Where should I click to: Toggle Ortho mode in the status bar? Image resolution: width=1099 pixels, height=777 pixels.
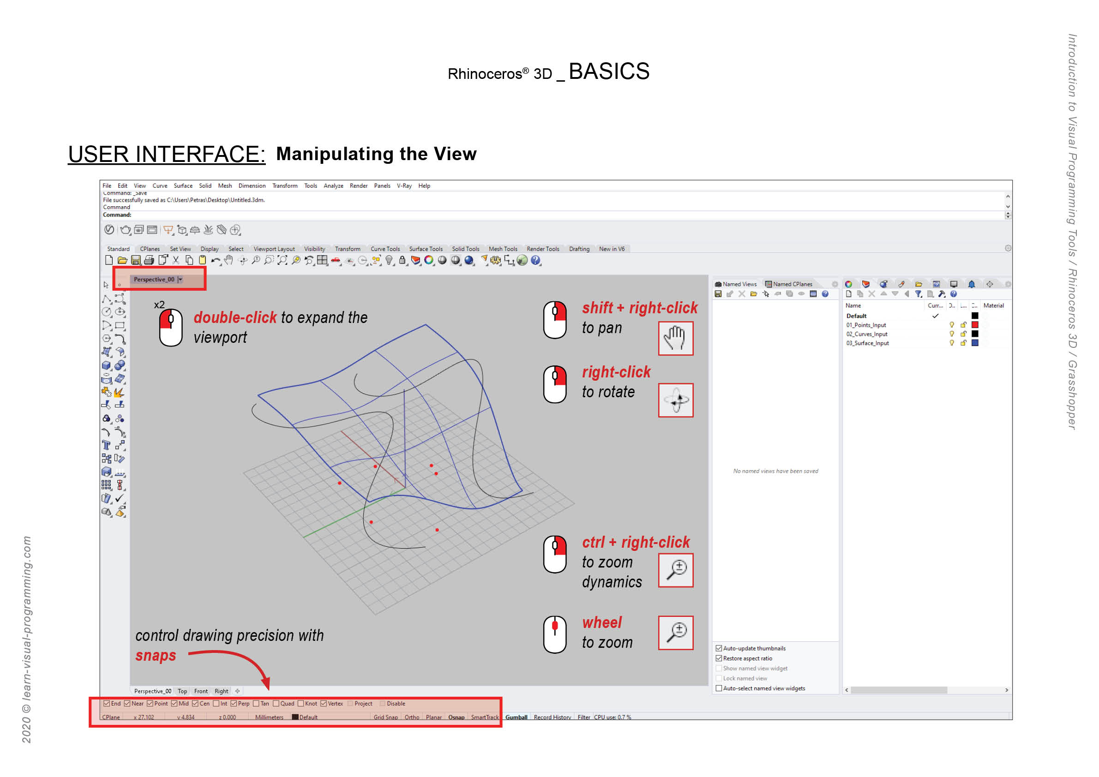pyautogui.click(x=412, y=717)
